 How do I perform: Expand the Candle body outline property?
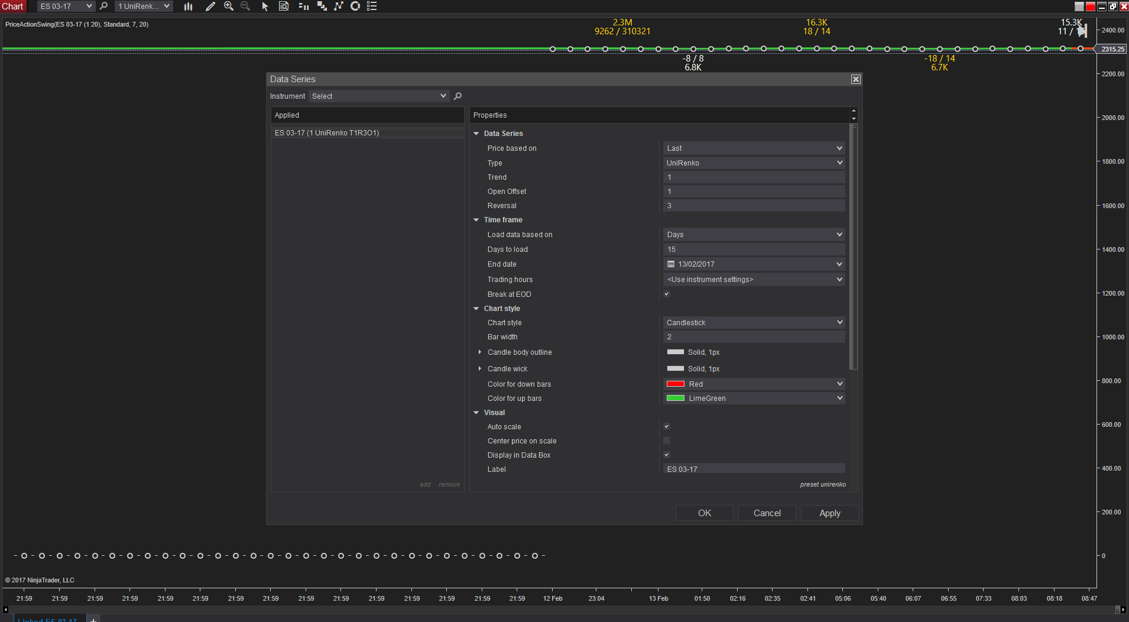[480, 352]
